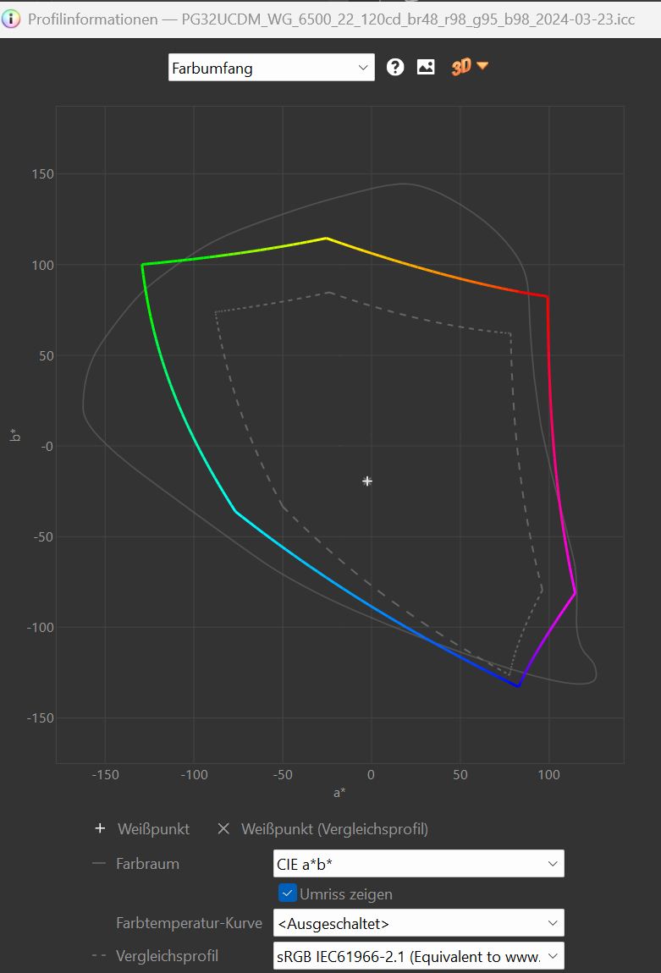Open the Farbtemperatur-Kurve dropdown
Image resolution: width=661 pixels, height=973 pixels.
pos(418,923)
